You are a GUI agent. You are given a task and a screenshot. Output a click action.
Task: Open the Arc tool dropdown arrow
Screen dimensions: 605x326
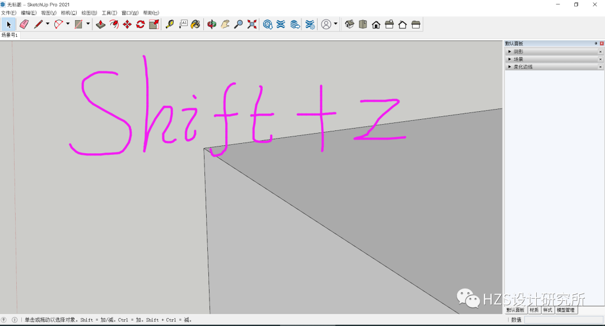coord(68,24)
